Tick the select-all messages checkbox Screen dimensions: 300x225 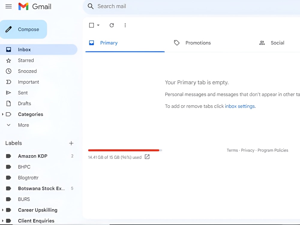click(91, 25)
